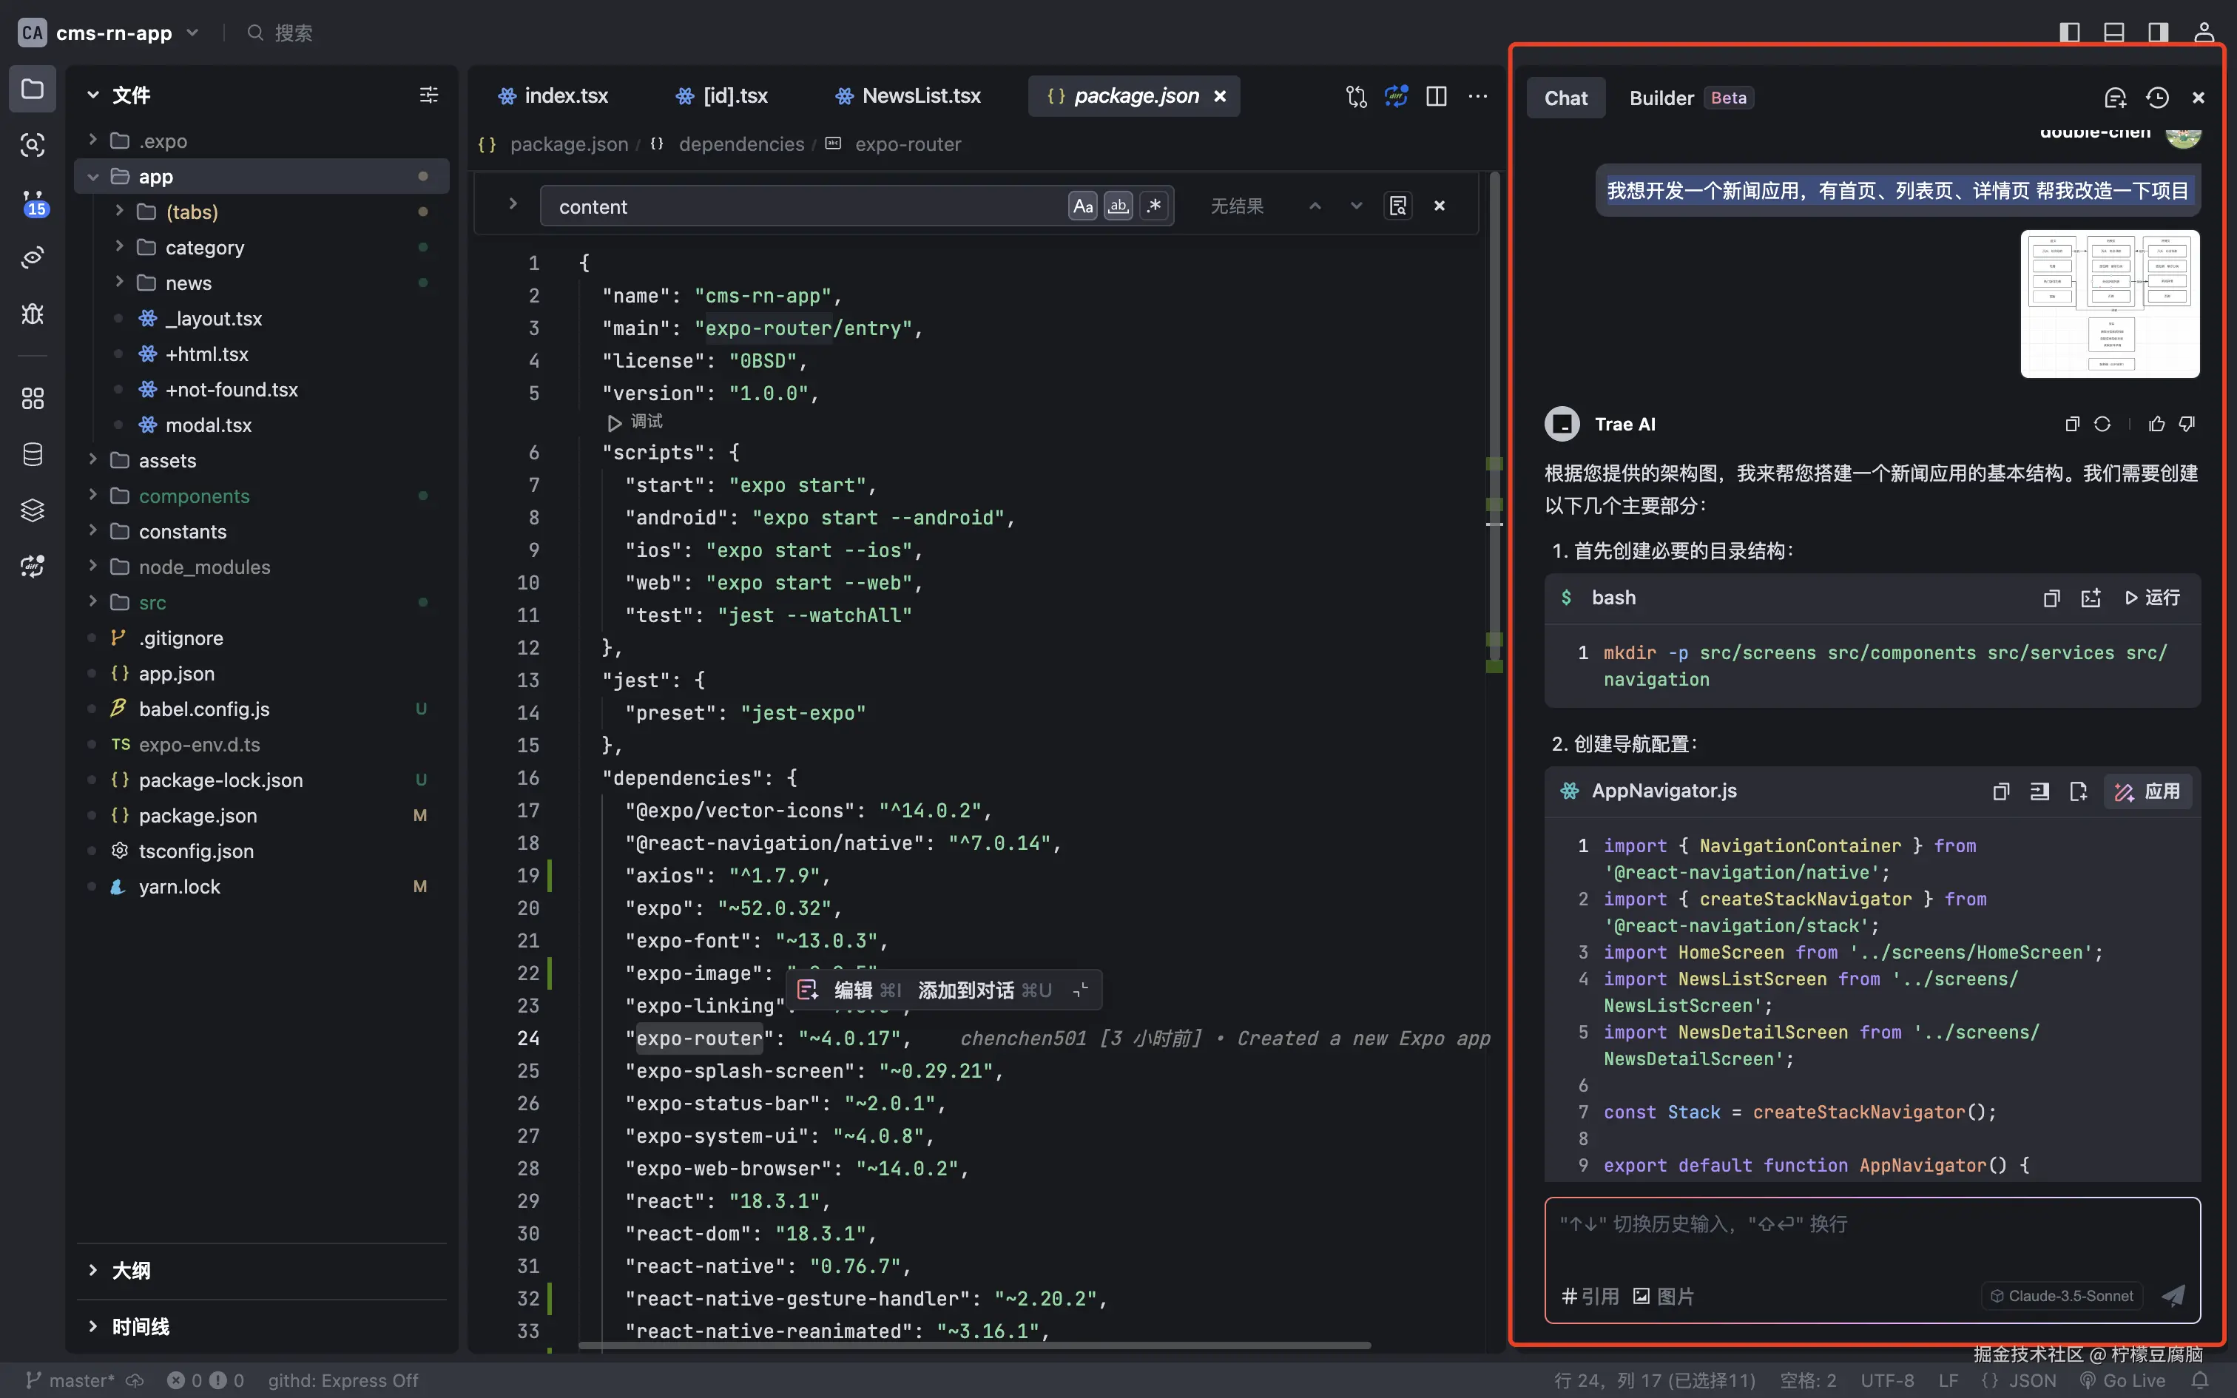Toggle regular expression search option

[x=1153, y=206]
